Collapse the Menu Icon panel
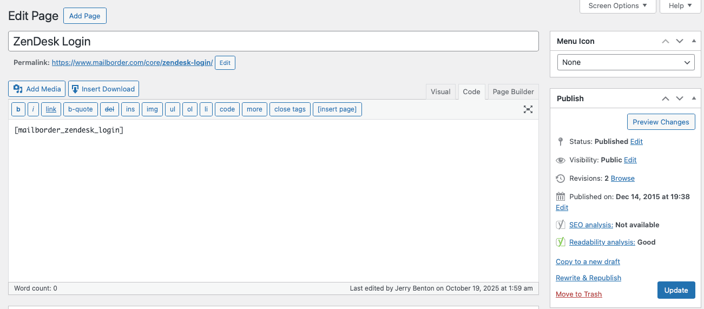Image resolution: width=704 pixels, height=309 pixels. [x=694, y=41]
